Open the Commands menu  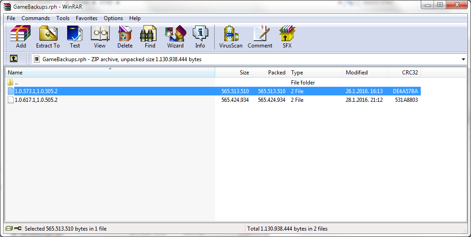[36, 18]
